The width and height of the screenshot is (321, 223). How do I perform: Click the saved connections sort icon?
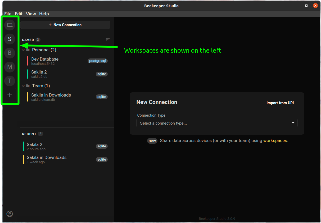[107, 40]
